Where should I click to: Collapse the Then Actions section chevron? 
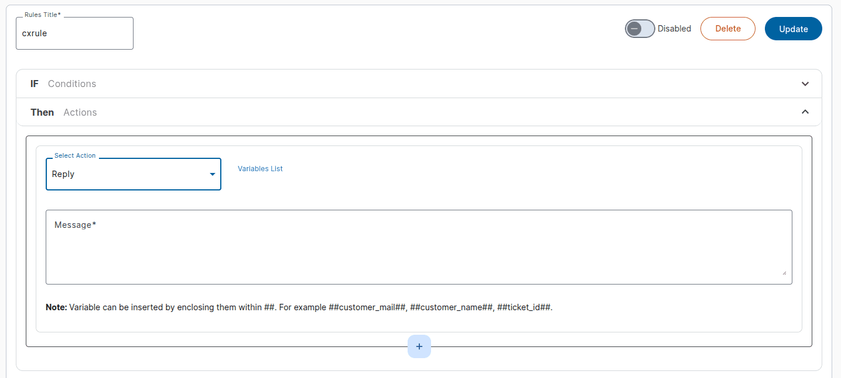click(805, 112)
